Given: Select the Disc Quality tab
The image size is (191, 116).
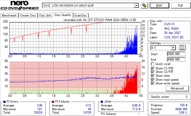Looking at the screenshot, I should [63, 15].
